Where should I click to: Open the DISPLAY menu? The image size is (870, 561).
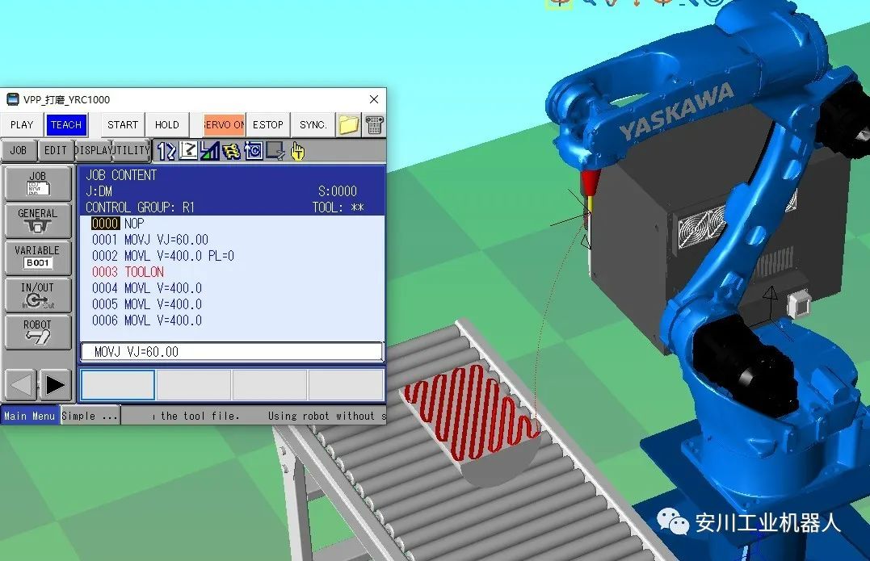pos(93,150)
